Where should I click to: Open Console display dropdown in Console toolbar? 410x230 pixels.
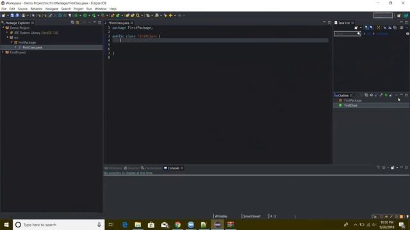coord(388,167)
